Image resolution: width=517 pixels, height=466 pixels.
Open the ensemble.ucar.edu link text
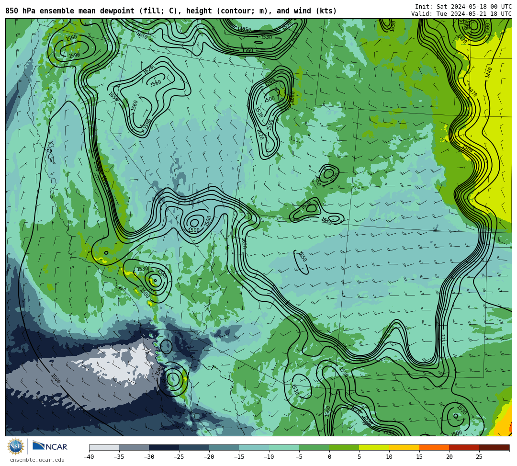click(37, 460)
